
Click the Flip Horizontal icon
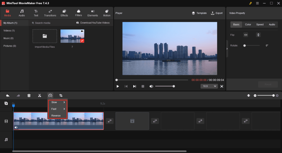pos(246,35)
